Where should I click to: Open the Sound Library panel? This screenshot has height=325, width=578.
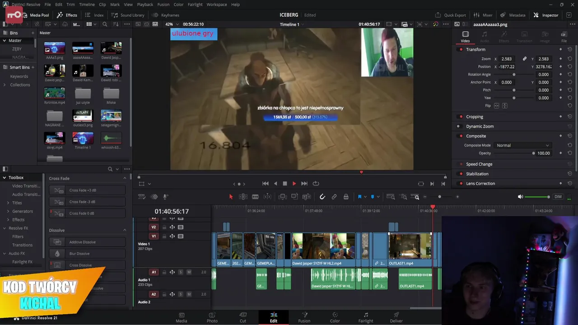128,15
